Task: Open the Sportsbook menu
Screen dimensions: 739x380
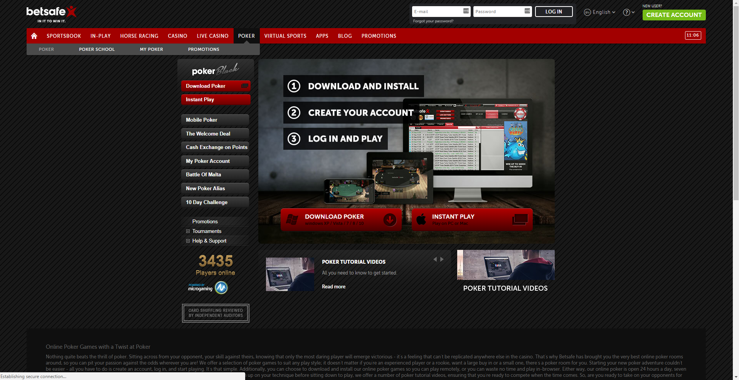Action: coord(64,36)
